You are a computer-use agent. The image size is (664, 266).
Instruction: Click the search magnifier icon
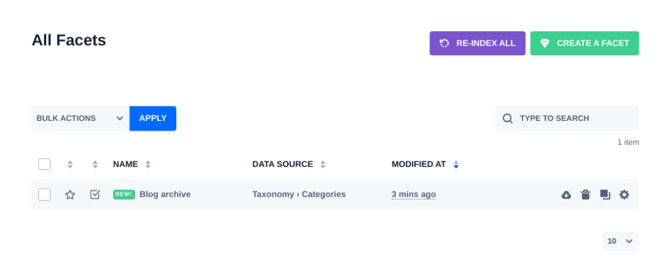click(507, 118)
